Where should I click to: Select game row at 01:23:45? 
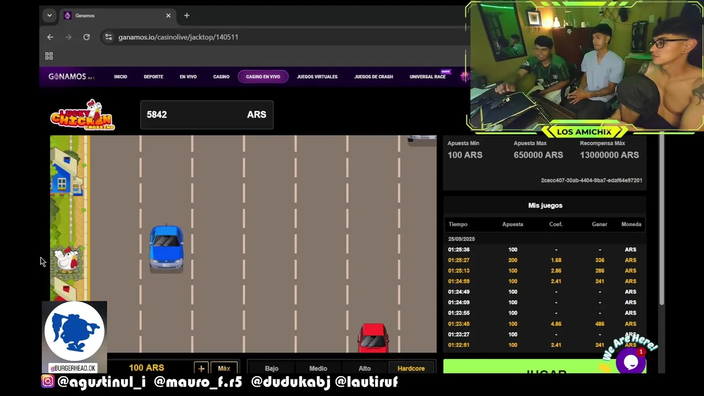[544, 324]
